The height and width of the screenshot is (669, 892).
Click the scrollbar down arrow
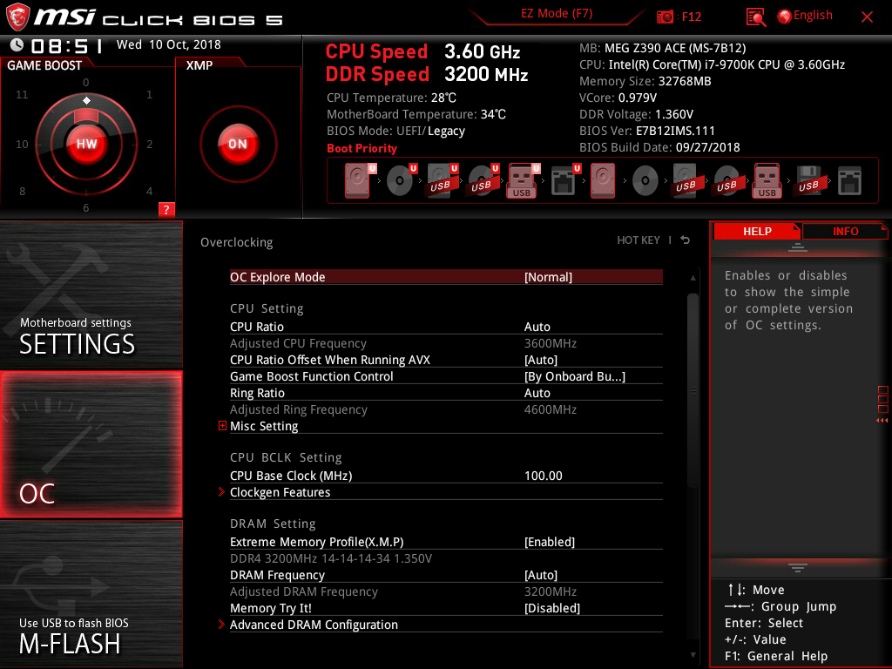(x=693, y=655)
